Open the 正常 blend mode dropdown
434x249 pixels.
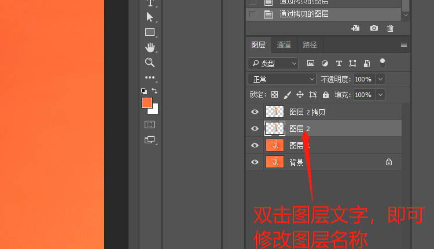click(x=282, y=79)
